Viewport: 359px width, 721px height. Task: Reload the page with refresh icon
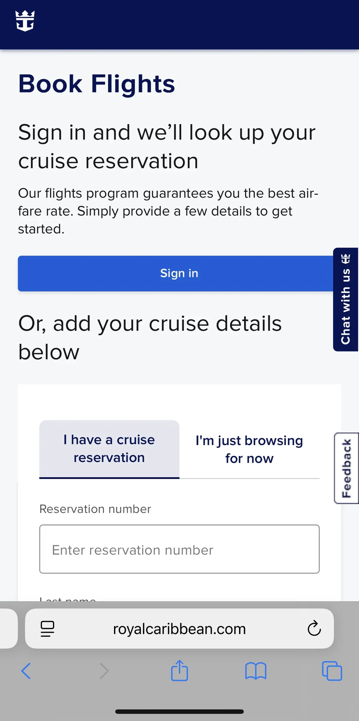314,628
